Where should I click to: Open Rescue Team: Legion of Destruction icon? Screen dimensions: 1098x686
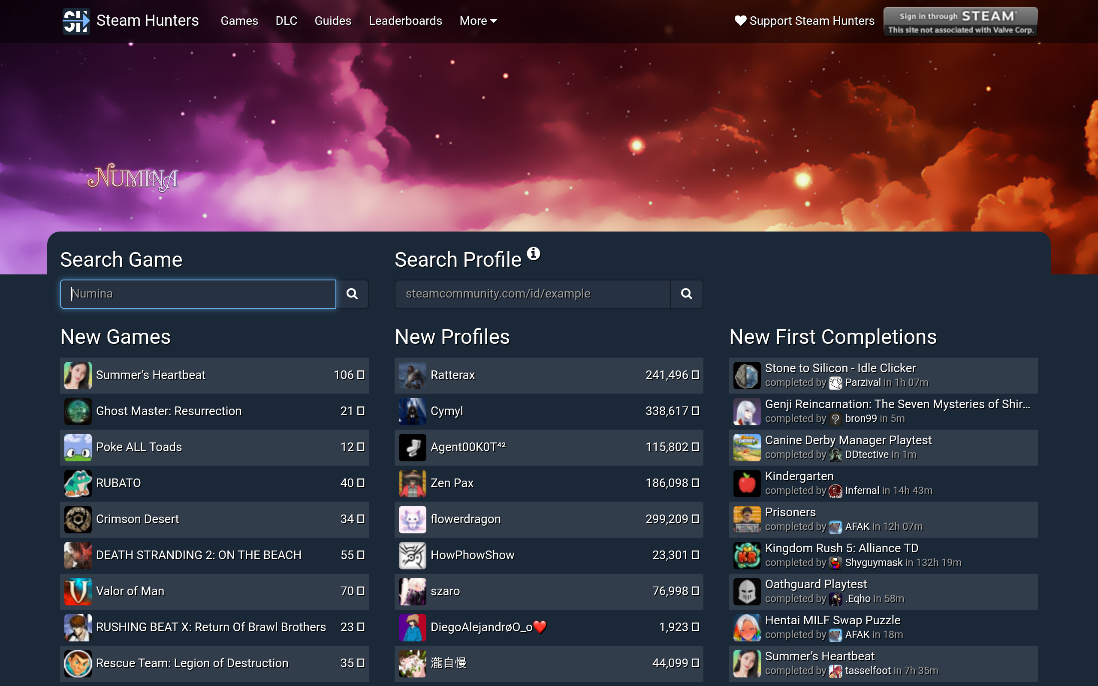pos(78,663)
